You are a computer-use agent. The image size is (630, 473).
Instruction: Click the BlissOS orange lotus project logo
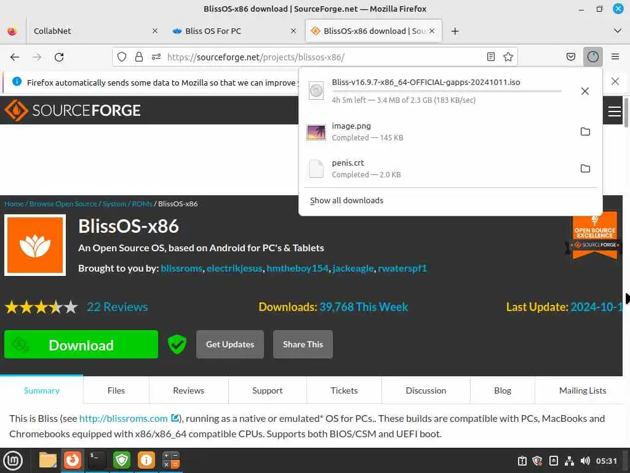pyautogui.click(x=35, y=245)
